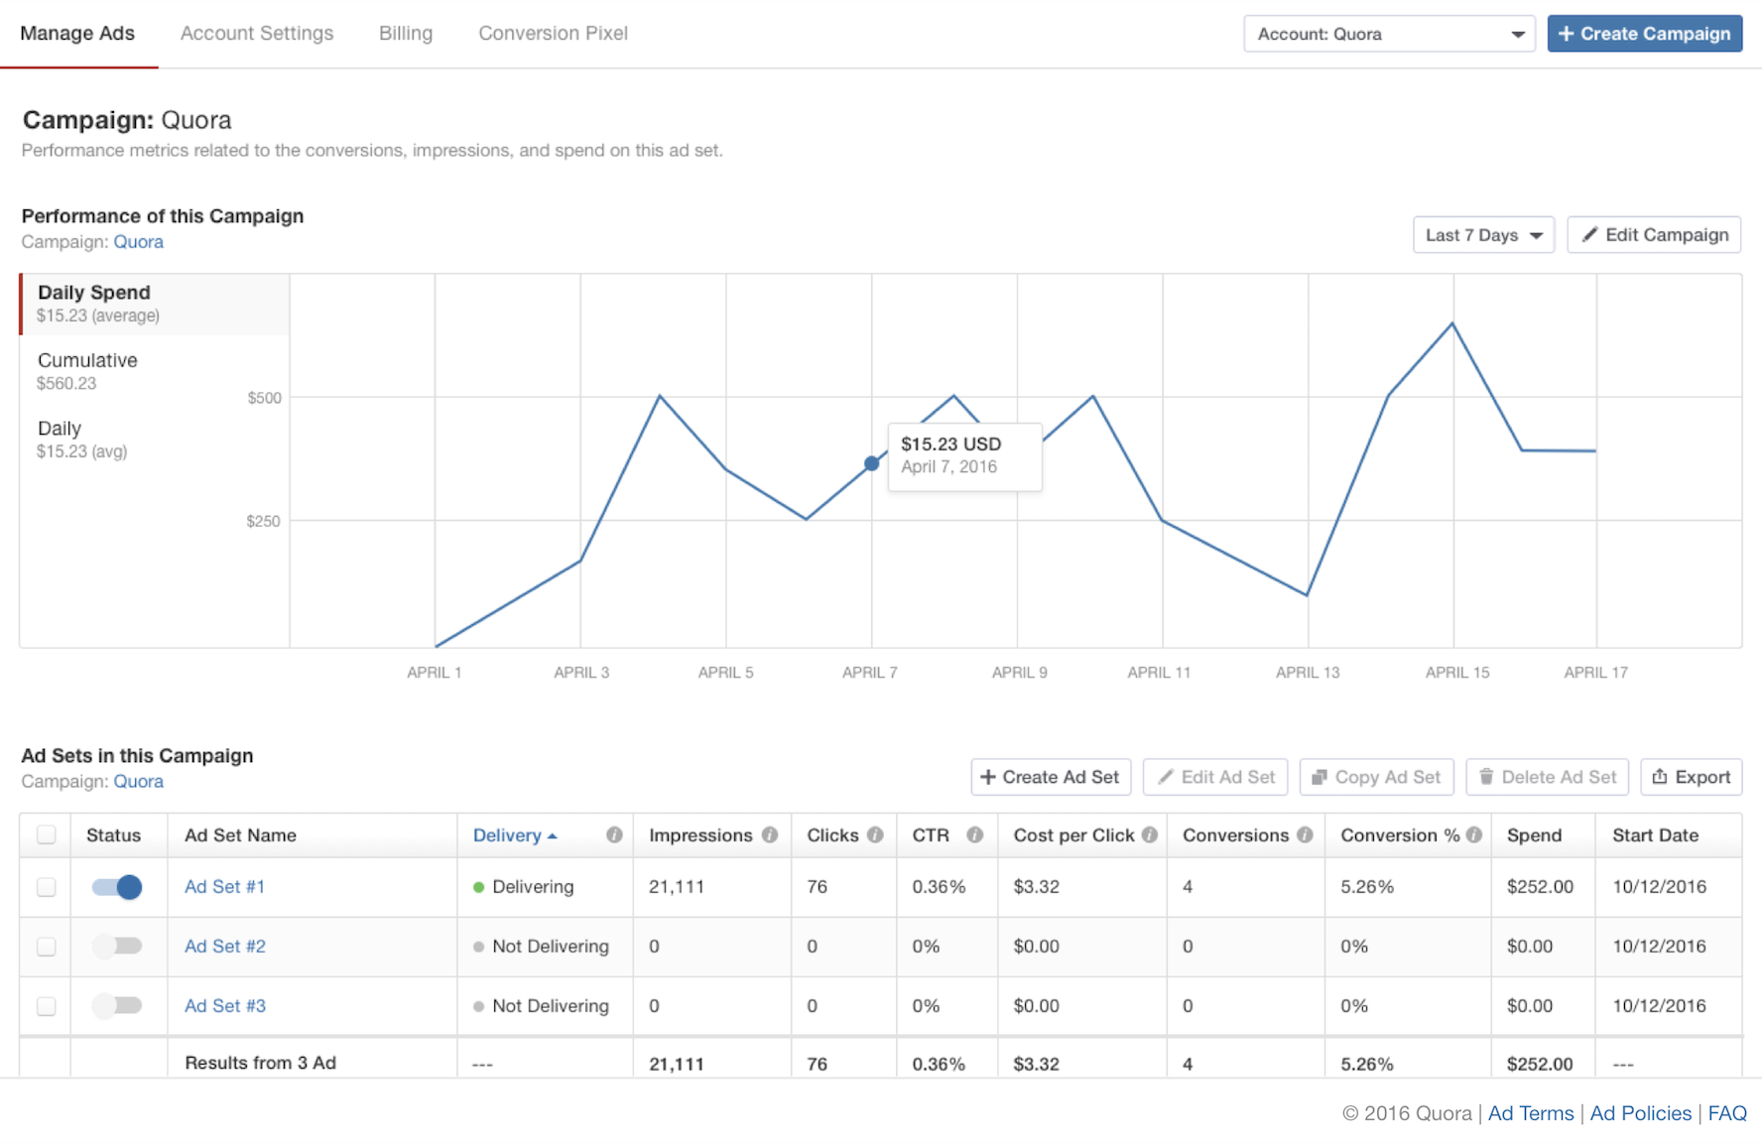Tick the checkbox for Ad Set #1

pos(47,887)
